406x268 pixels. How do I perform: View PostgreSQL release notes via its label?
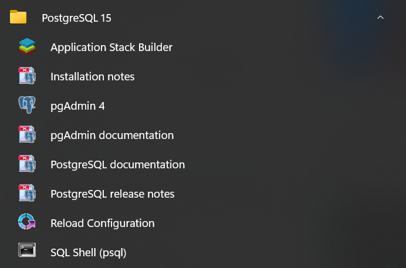point(113,194)
